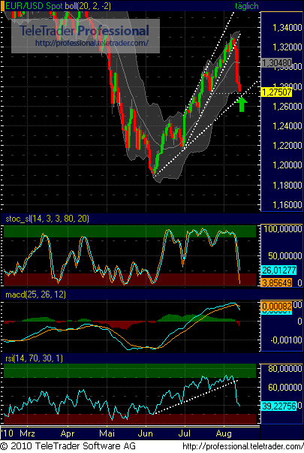Viewport: 304px width, 453px height.
Task: Click the Jun month label on time axis
Action: pyautogui.click(x=145, y=433)
